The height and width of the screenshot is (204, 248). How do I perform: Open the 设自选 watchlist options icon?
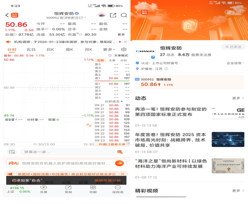point(118,189)
